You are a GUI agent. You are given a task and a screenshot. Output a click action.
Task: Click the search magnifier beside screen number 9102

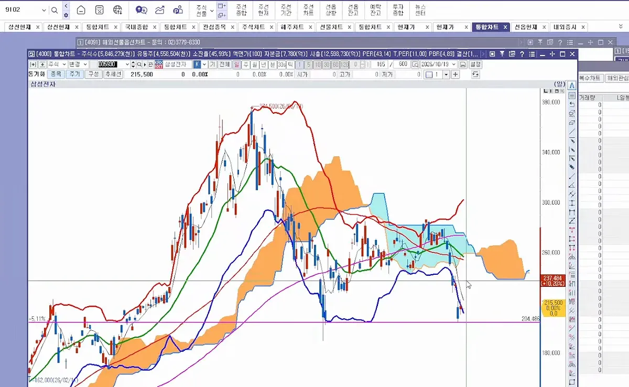pos(55,10)
